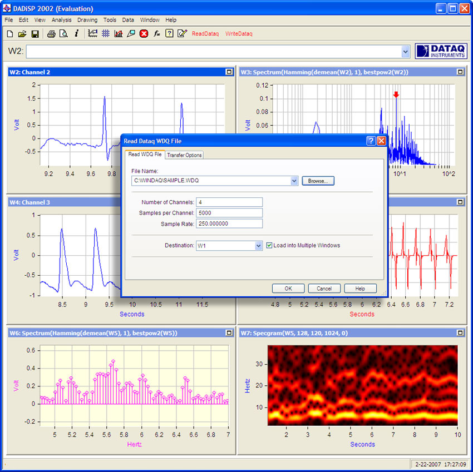Open the Edit menu

[23, 20]
